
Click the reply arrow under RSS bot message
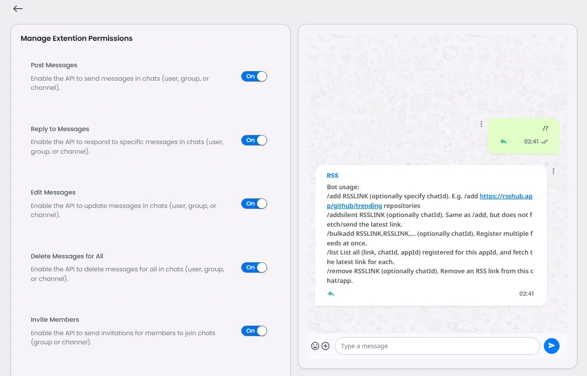pyautogui.click(x=331, y=293)
